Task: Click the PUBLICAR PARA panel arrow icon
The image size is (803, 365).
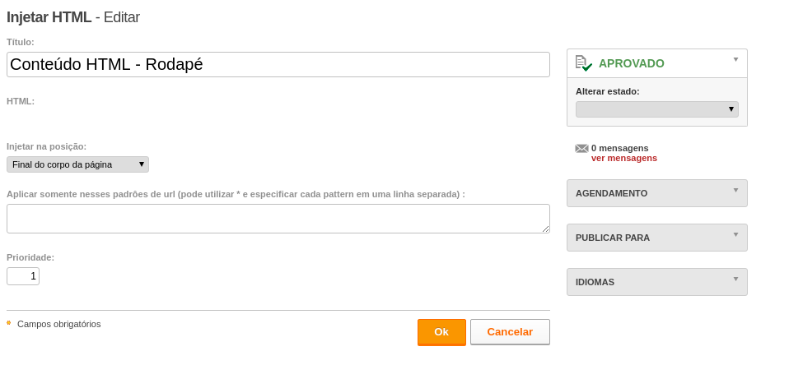Action: pos(736,234)
